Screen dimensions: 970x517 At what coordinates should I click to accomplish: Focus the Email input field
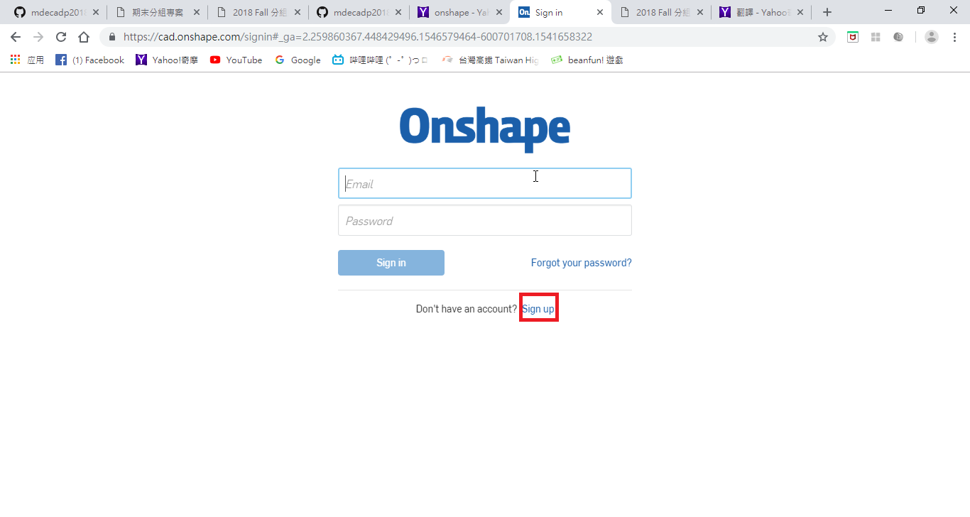coord(485,183)
